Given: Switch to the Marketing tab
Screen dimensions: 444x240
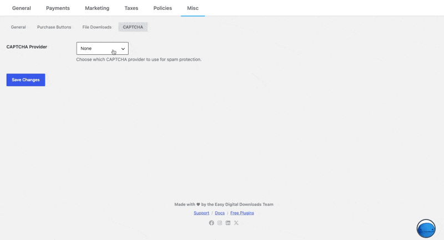Looking at the screenshot, I should pyautogui.click(x=97, y=8).
